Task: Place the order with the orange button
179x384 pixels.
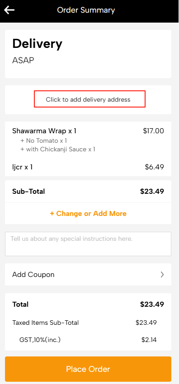Action: (x=88, y=369)
